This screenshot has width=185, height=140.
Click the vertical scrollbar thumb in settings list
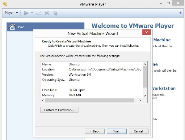point(145,77)
